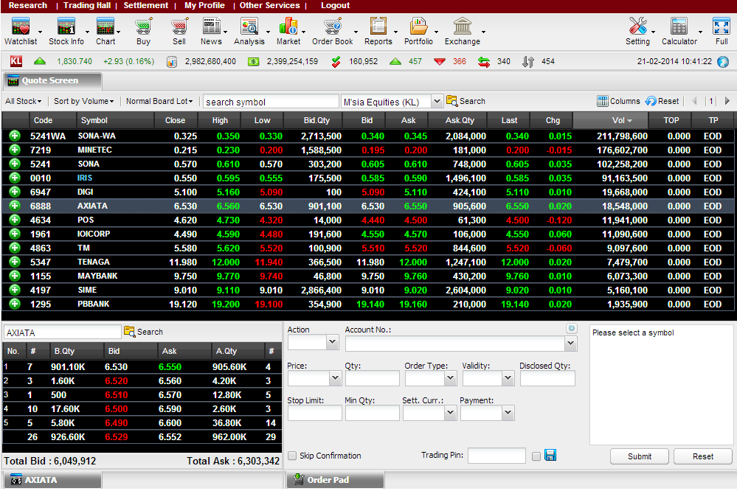Viewport: 737px width, 491px height.
Task: Open the Portfolio folder icon
Action: point(418,27)
